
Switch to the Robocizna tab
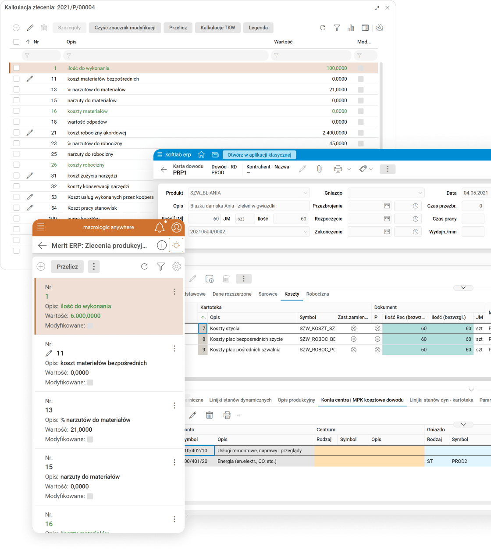tap(317, 294)
